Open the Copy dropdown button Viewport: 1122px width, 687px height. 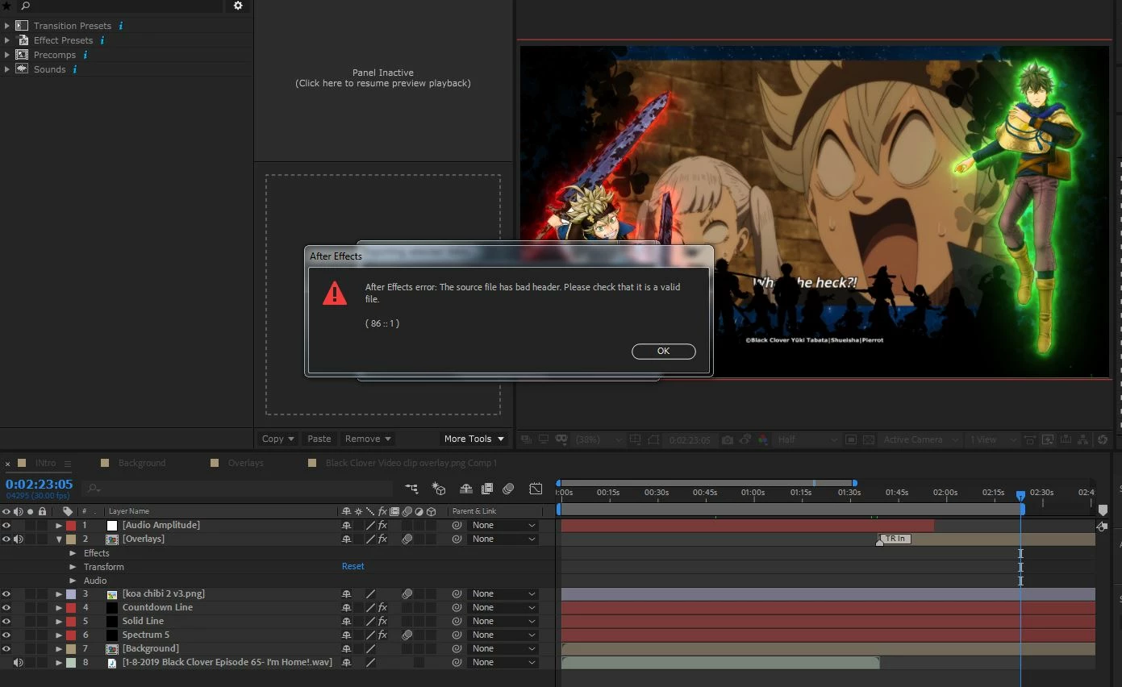[x=277, y=439]
